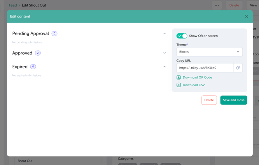
Task: Click the Download QR Code link
Action: pos(197,77)
